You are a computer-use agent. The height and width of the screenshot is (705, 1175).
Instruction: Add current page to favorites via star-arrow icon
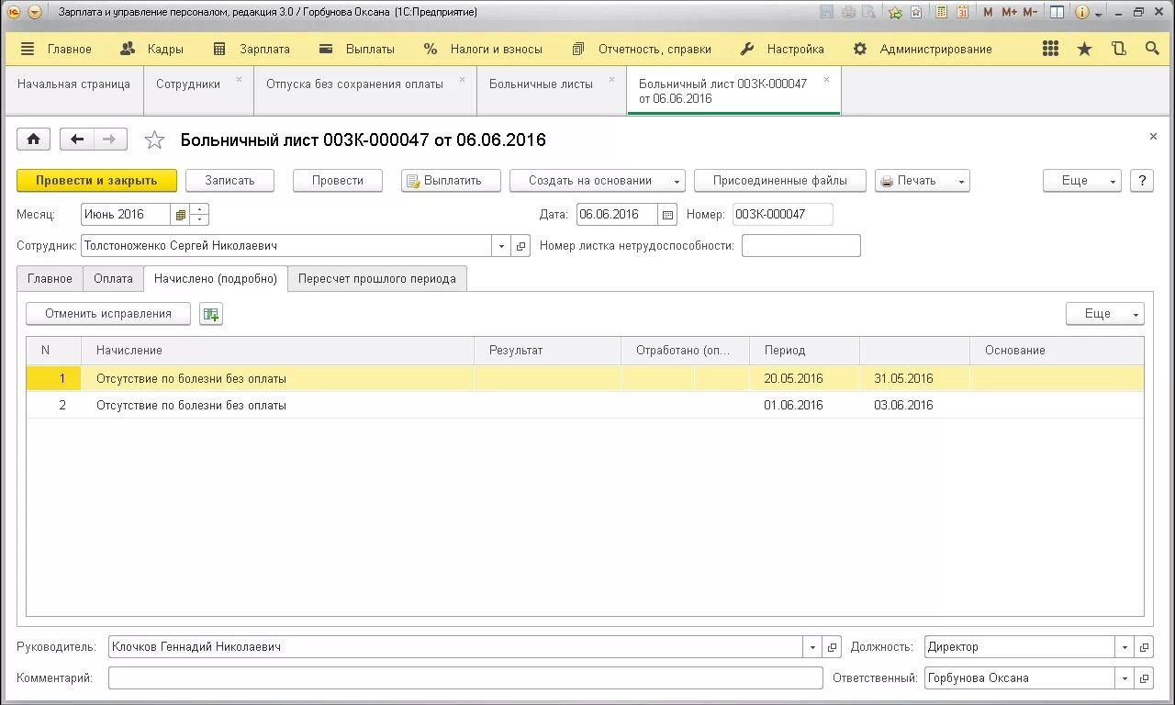tap(895, 12)
